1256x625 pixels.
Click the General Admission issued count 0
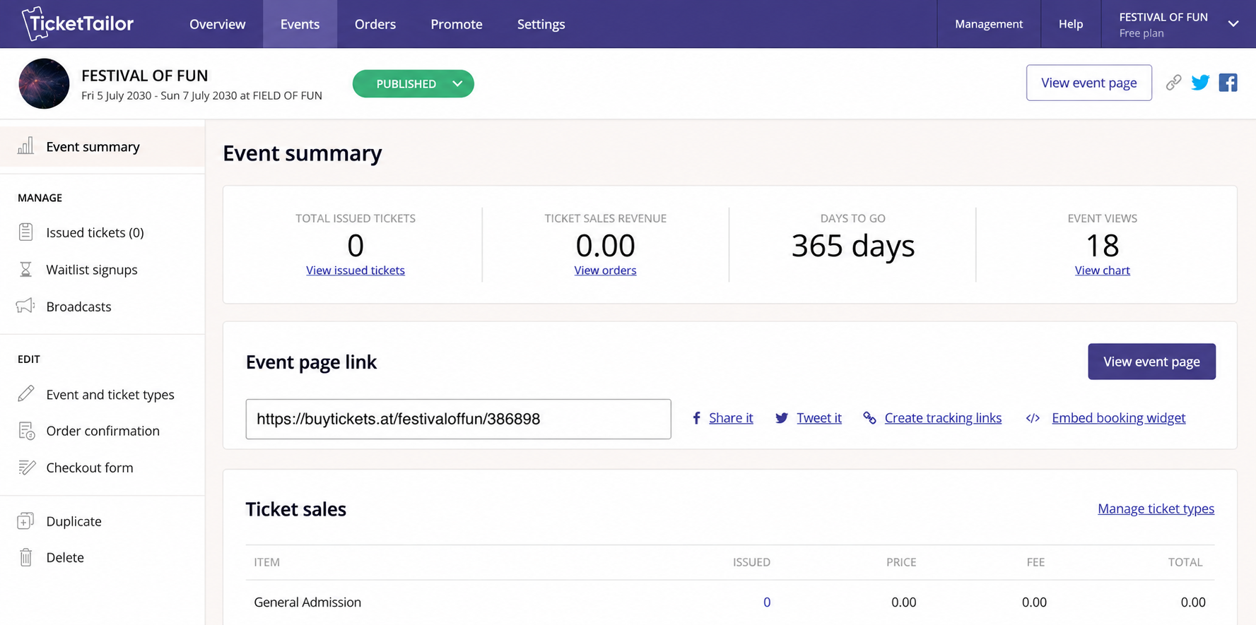coord(766,602)
